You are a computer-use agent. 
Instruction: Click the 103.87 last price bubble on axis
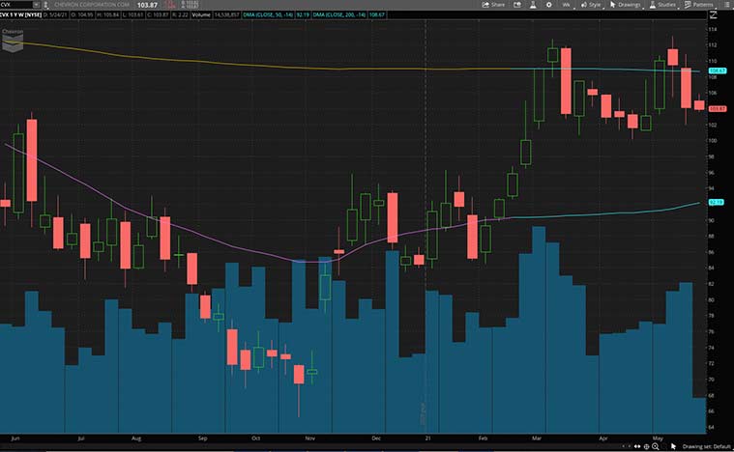(718, 109)
